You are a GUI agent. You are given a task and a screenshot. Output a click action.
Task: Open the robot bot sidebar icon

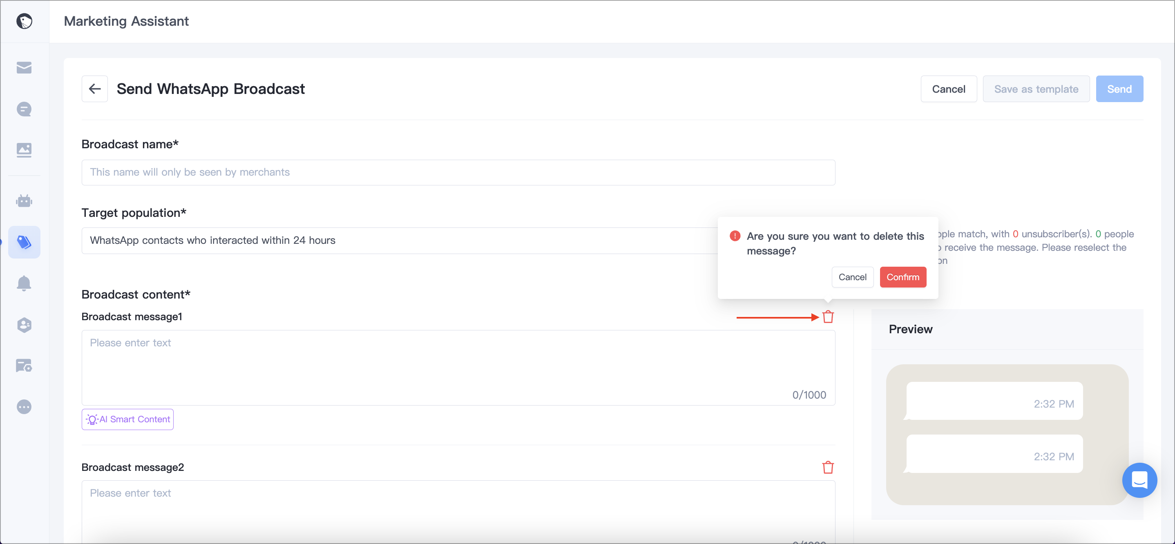[24, 201]
